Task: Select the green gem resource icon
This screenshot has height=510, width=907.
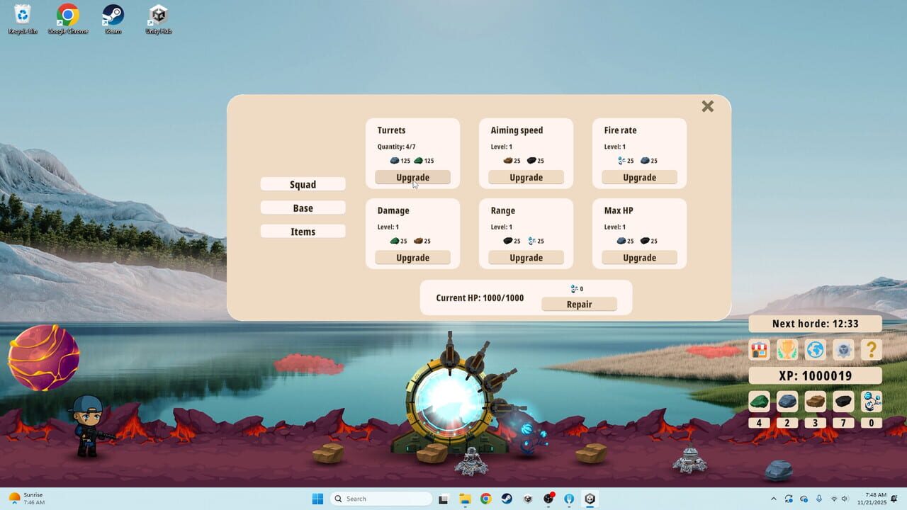Action: click(x=759, y=401)
